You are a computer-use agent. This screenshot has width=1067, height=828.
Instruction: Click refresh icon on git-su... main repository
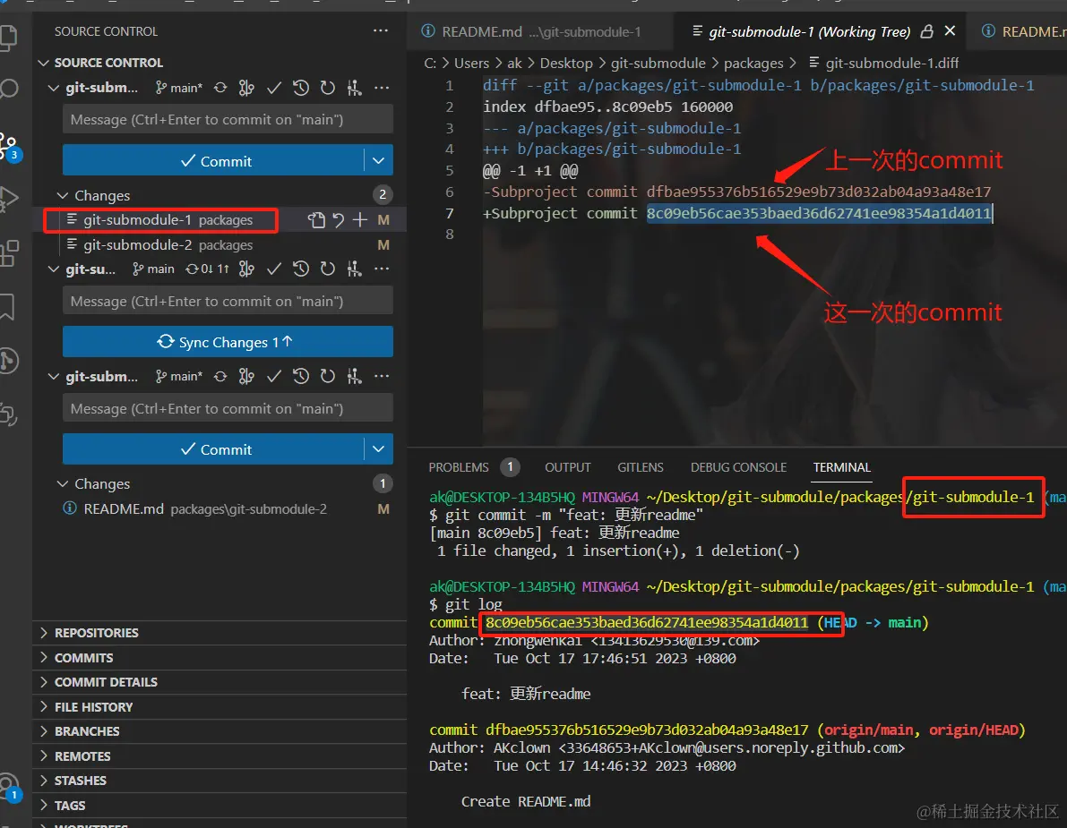[327, 269]
